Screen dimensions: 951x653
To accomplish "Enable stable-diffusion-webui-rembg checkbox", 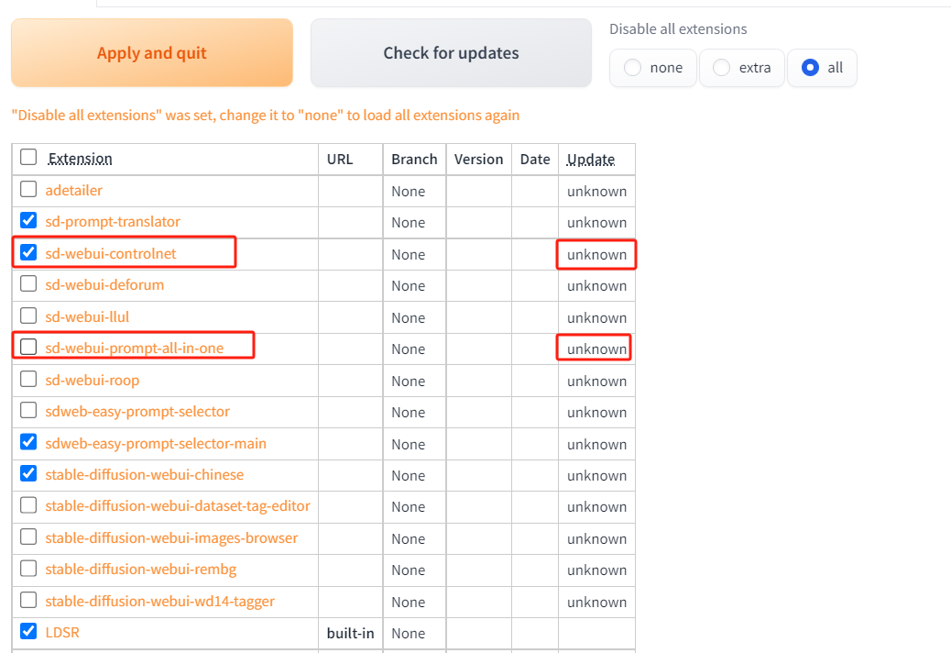I will pos(28,570).
